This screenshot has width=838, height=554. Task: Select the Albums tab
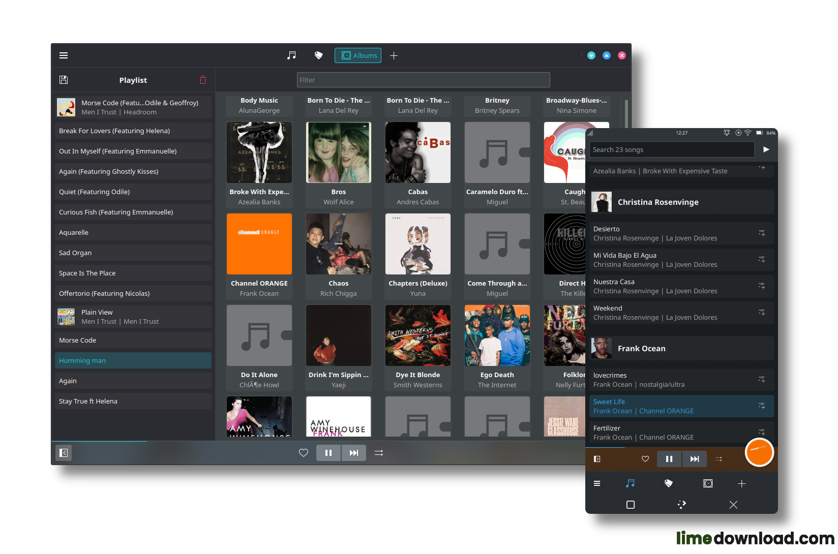(360, 55)
